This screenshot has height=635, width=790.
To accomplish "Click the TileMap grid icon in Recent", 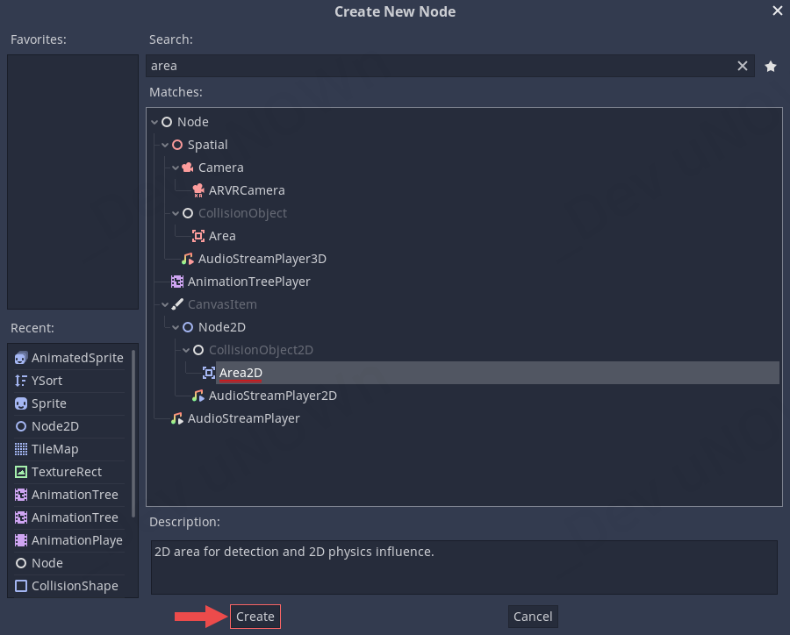I will [x=21, y=449].
